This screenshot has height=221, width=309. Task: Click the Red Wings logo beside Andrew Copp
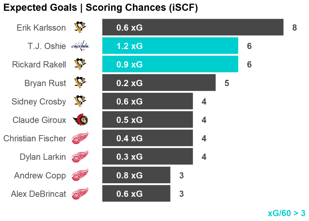[80, 175]
